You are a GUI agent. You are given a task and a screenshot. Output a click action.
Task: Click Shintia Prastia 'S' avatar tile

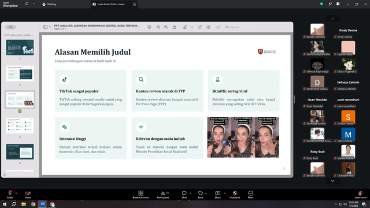[x=348, y=117]
